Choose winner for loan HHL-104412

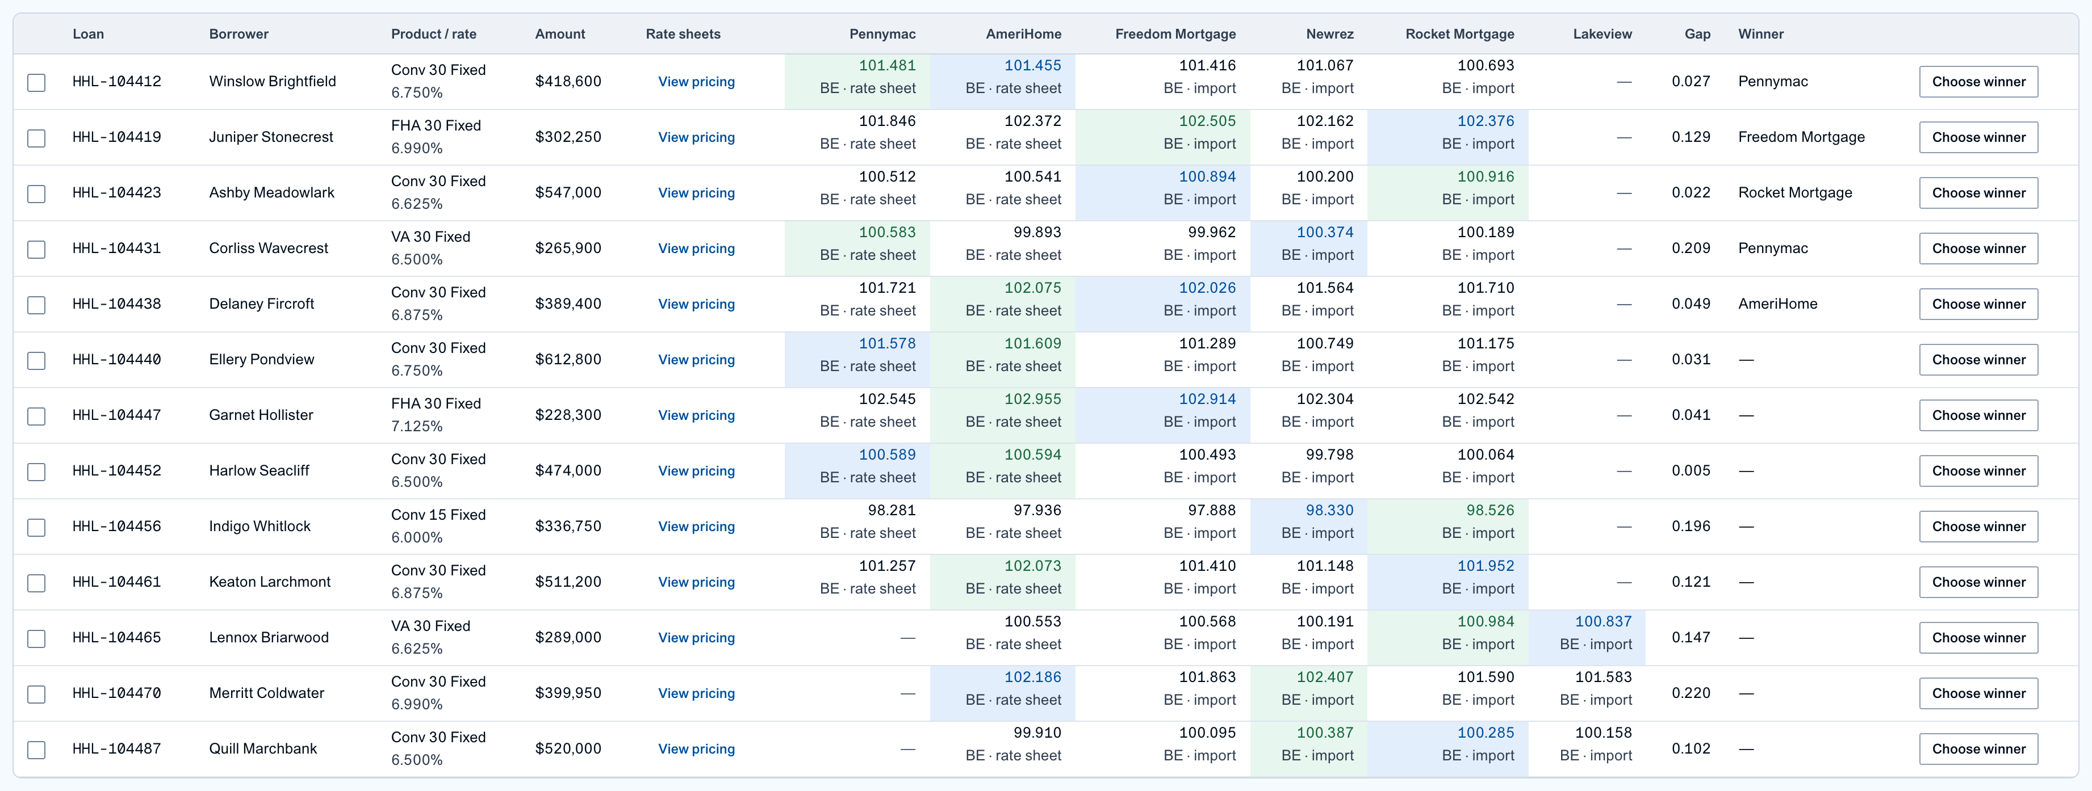pos(1978,82)
